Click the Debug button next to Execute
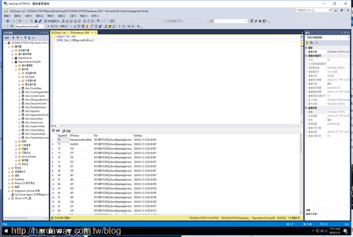Viewport: 353px width, 237px height. click(x=64, y=26)
